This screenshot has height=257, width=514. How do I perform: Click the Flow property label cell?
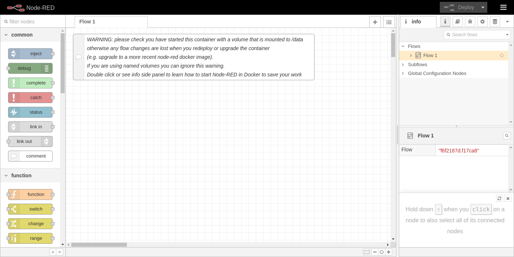point(417,150)
